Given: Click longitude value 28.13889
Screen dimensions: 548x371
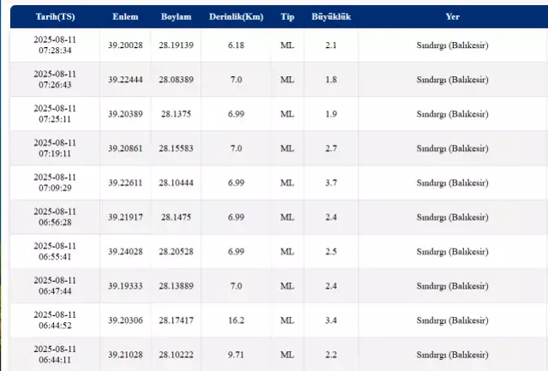Looking at the screenshot, I should pyautogui.click(x=176, y=286).
